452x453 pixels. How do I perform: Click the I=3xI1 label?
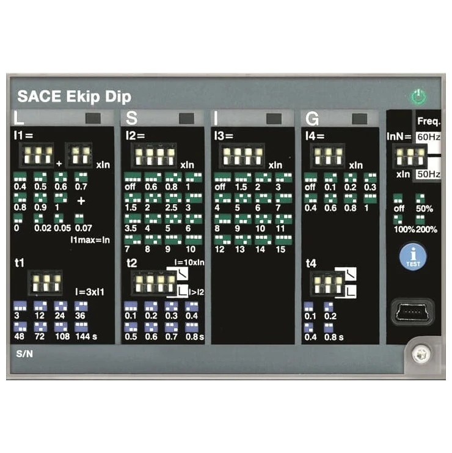89,292
